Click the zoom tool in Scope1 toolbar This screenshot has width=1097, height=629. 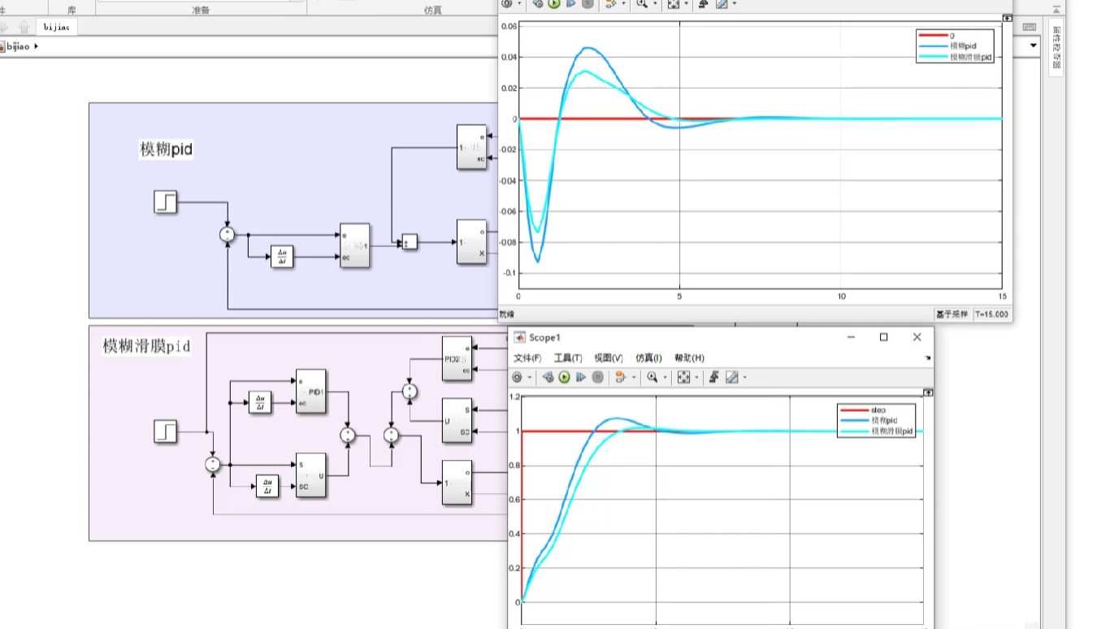tap(652, 377)
